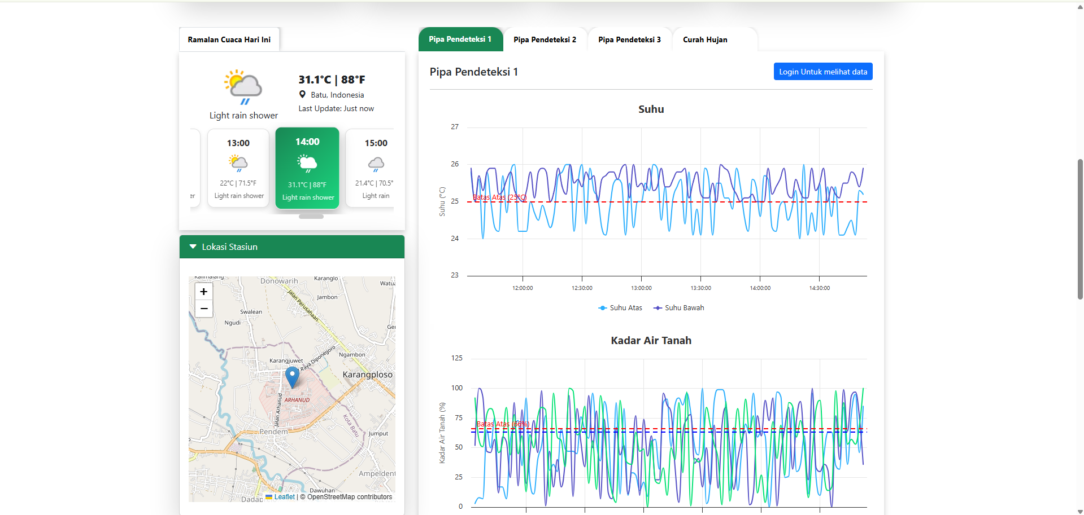The height and width of the screenshot is (515, 1084).
Task: Open the Leaflet attribution link
Action: [x=284, y=497]
